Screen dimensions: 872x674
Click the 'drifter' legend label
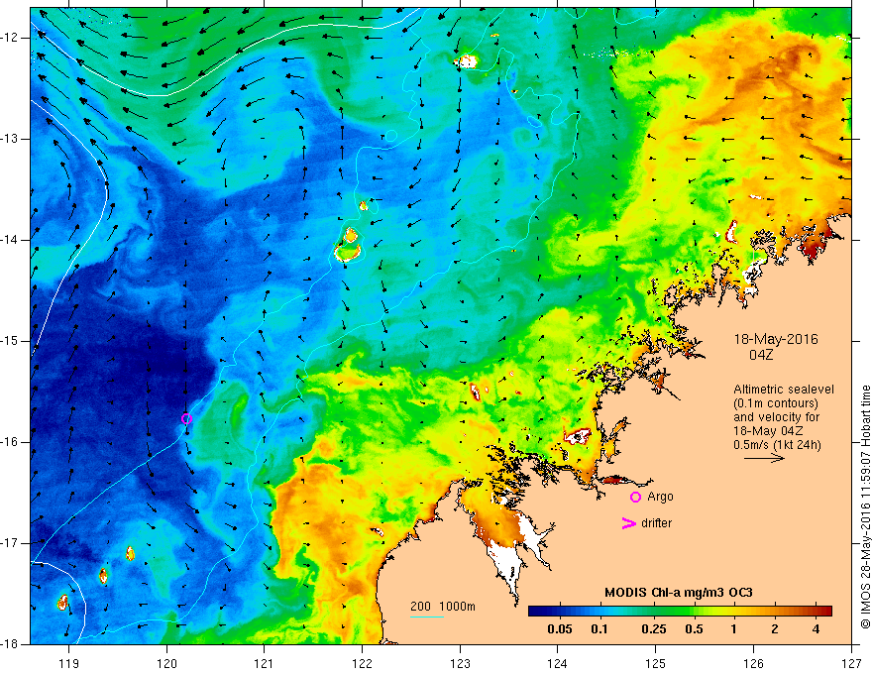(656, 522)
